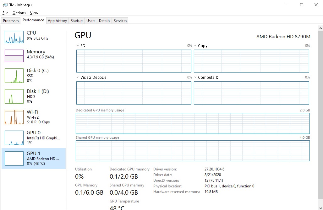Open the File menu
Screen dimensions: 323x210
[x=5, y=13]
